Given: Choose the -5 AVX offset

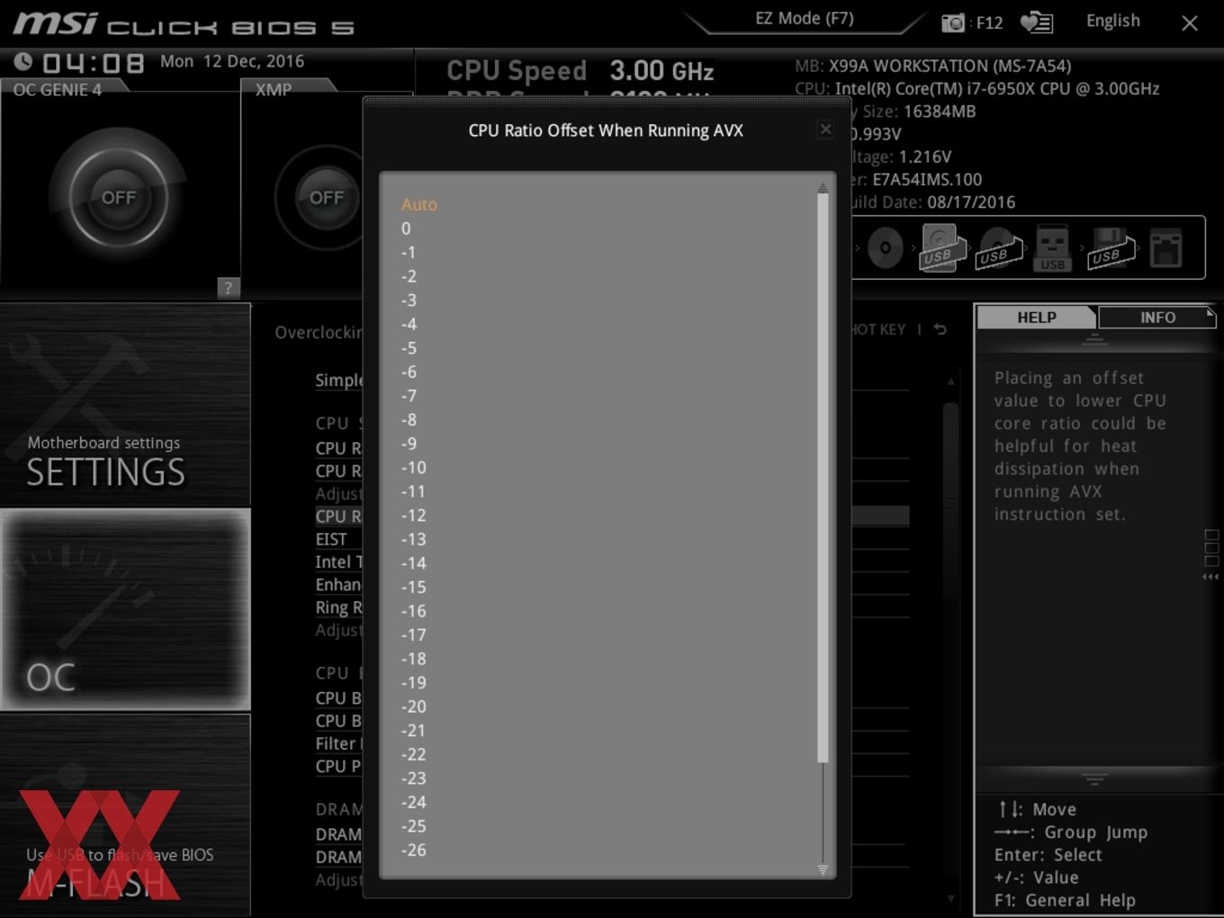Looking at the screenshot, I should tap(409, 347).
